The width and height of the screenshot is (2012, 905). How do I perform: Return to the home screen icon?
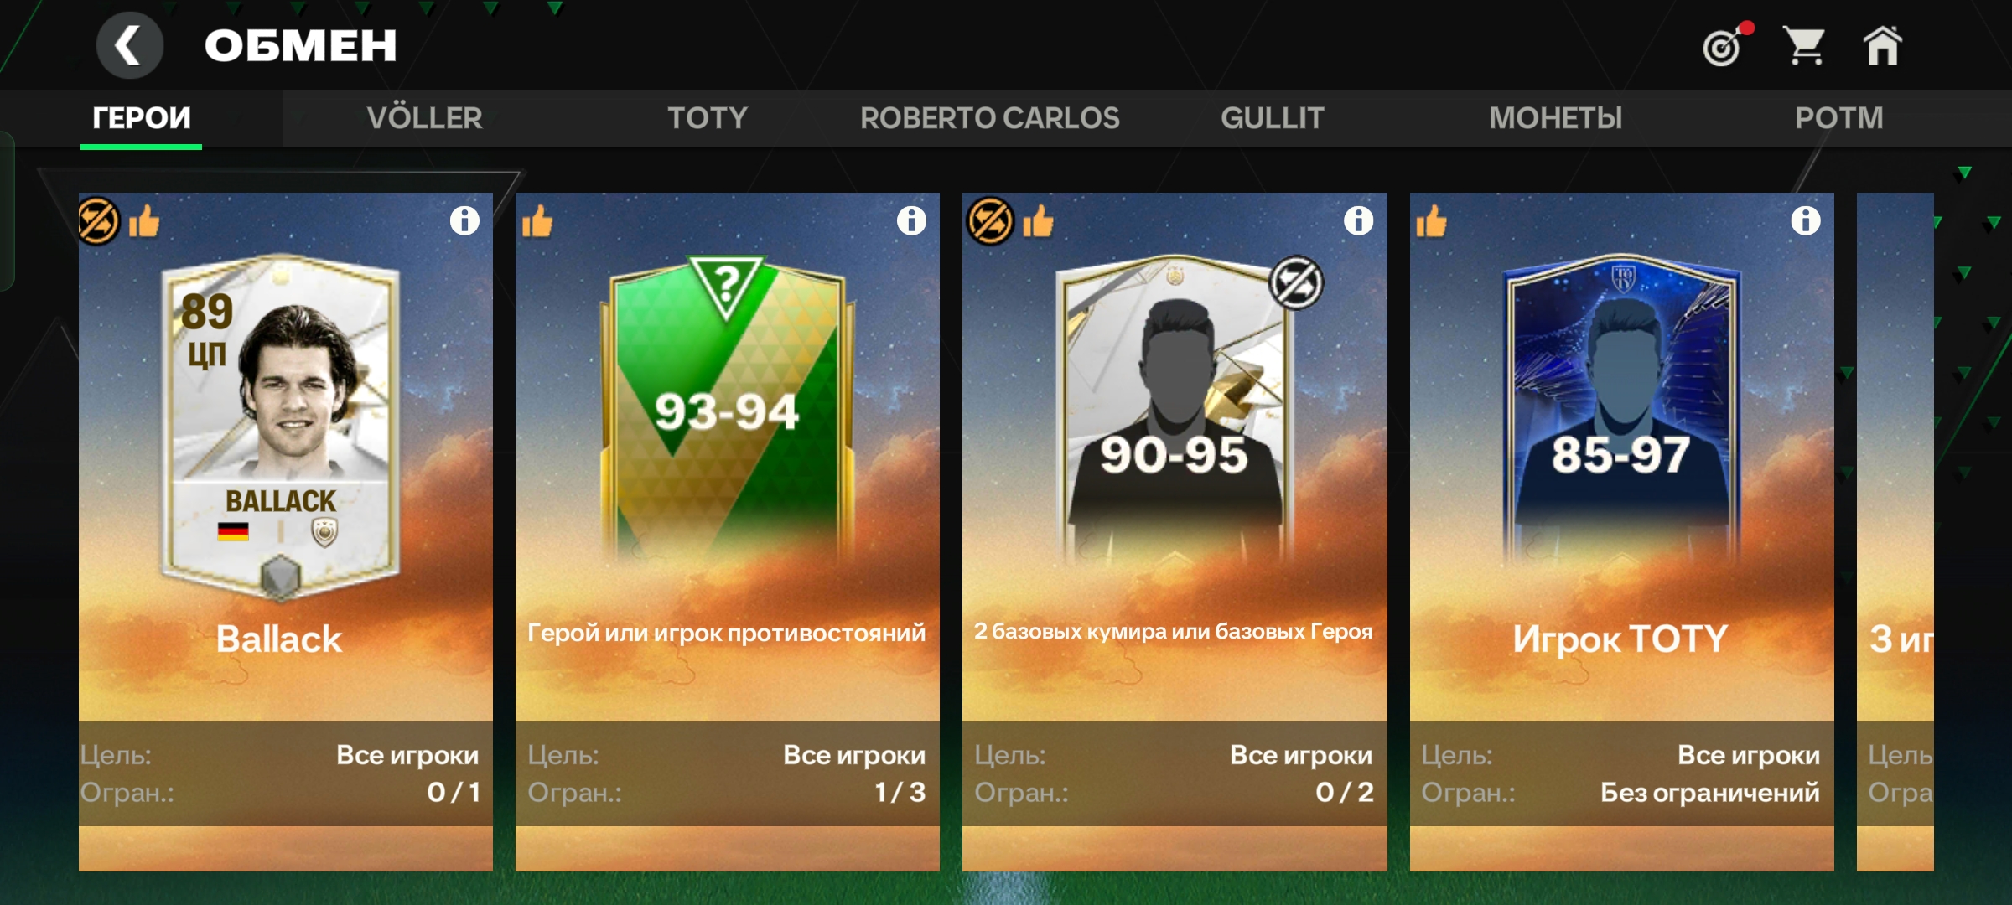1882,45
